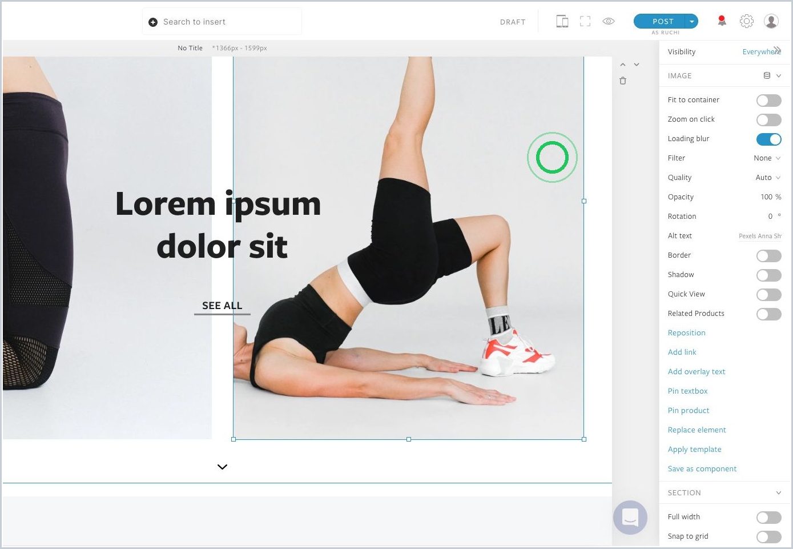This screenshot has height=549, width=793.
Task: Turn on the Shadow toggle
Action: click(769, 275)
